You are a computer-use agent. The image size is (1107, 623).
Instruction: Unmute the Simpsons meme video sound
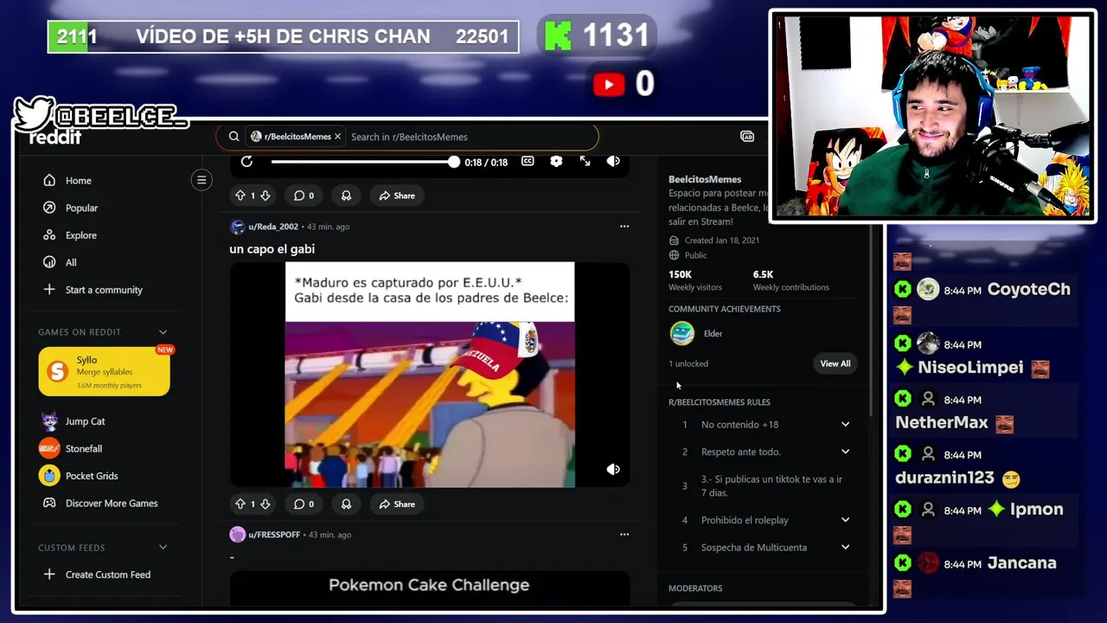(x=613, y=469)
